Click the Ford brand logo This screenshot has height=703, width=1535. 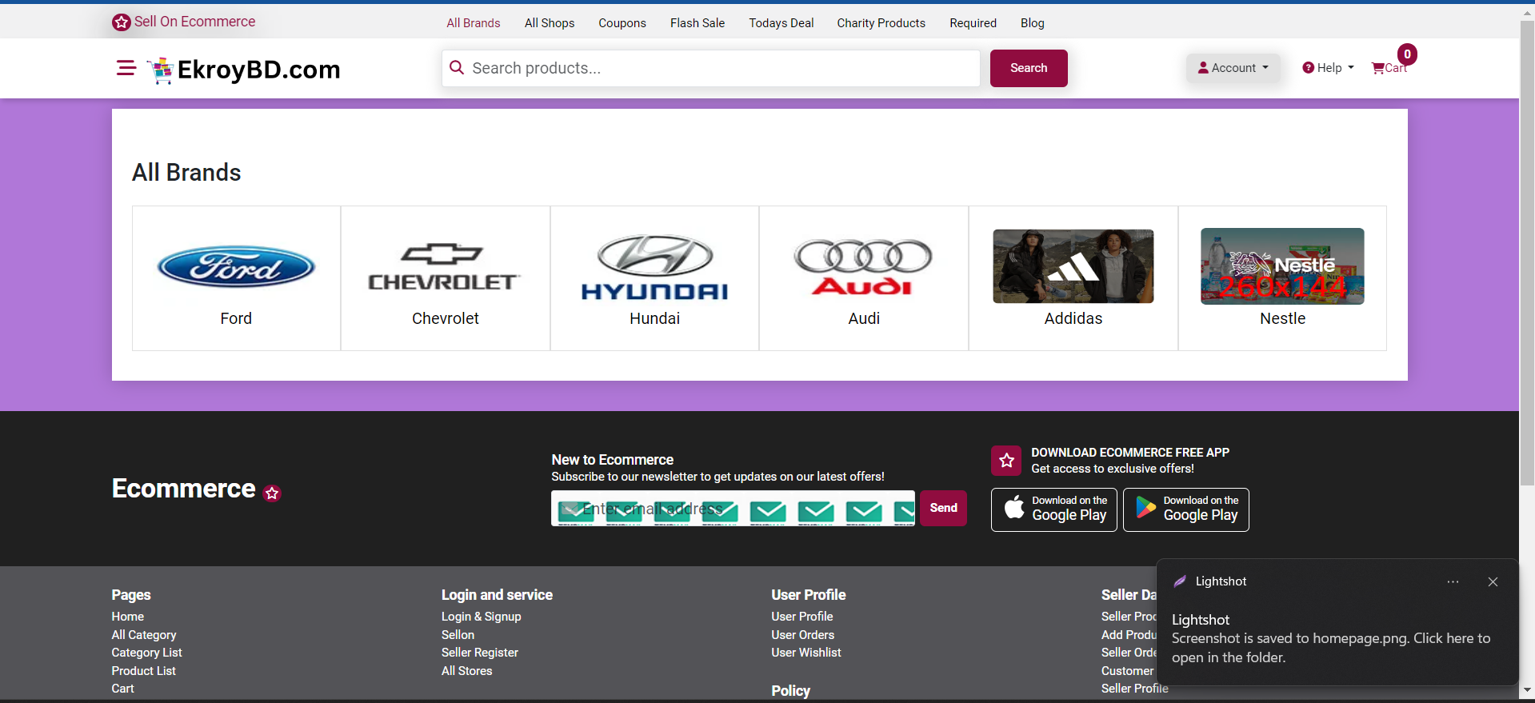point(236,266)
